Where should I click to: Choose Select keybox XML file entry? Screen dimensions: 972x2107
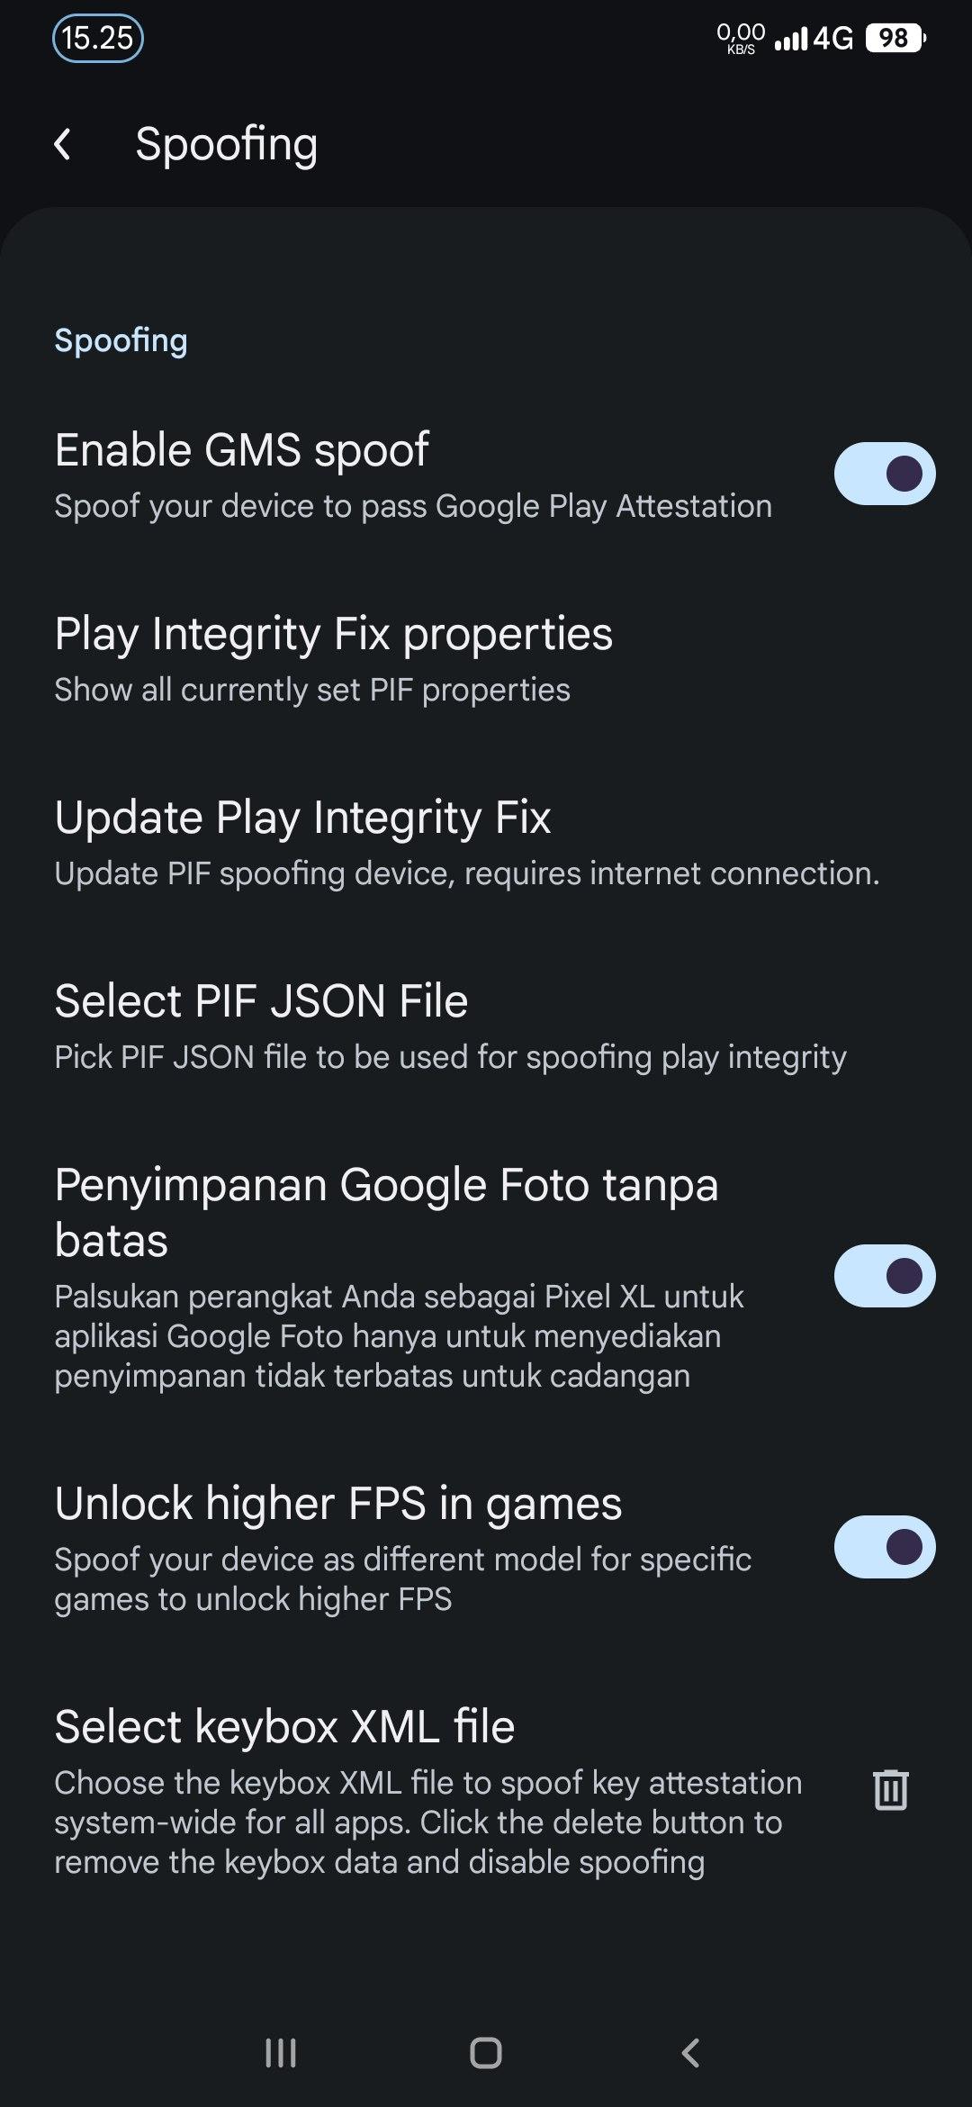[x=284, y=1727]
